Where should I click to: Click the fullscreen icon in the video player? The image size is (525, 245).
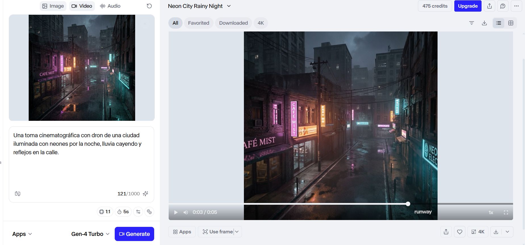click(x=506, y=212)
